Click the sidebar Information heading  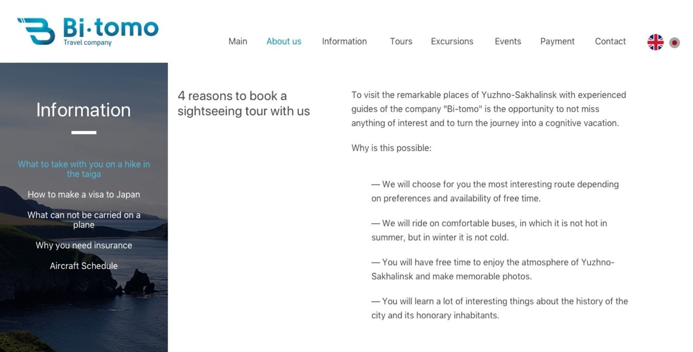pos(83,110)
